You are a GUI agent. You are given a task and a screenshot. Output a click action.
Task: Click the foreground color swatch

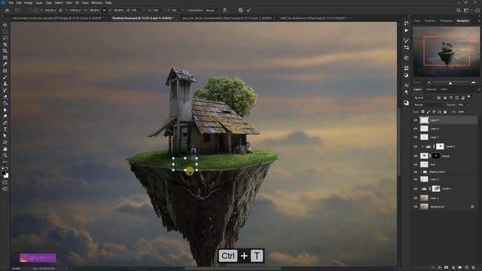(x=3, y=173)
